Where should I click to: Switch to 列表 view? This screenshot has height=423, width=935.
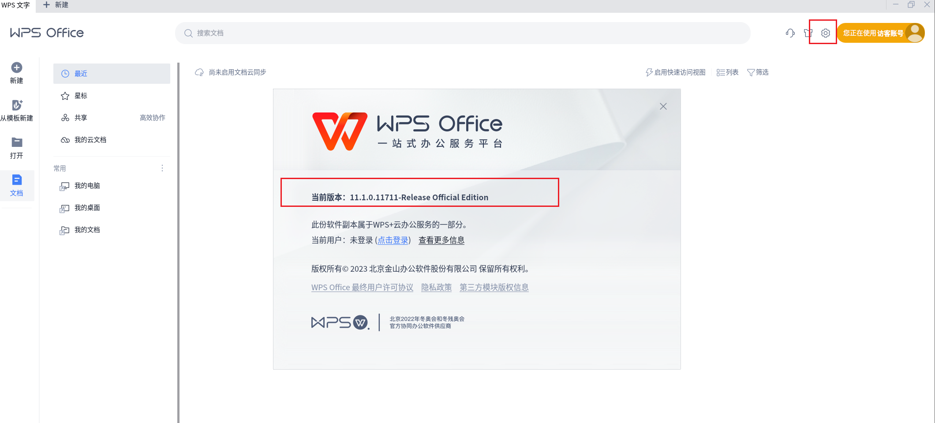[728, 72]
